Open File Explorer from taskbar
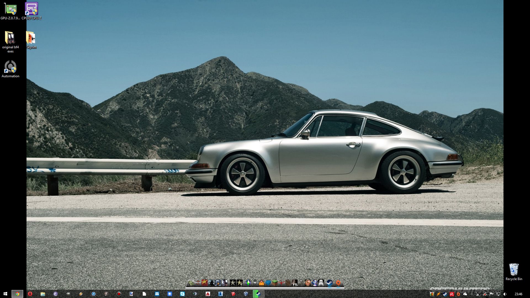 point(43,294)
